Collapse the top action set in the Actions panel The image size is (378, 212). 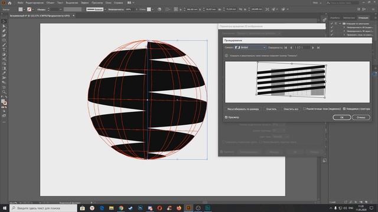340,24
